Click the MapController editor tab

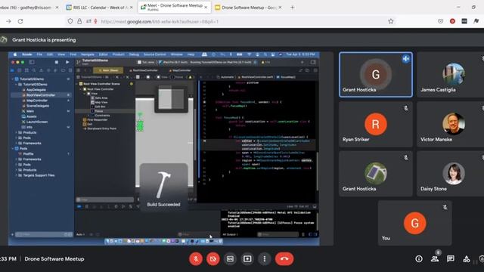pos(180,70)
